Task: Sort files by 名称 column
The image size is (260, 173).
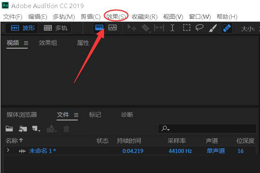Action: pyautogui.click(x=14, y=141)
